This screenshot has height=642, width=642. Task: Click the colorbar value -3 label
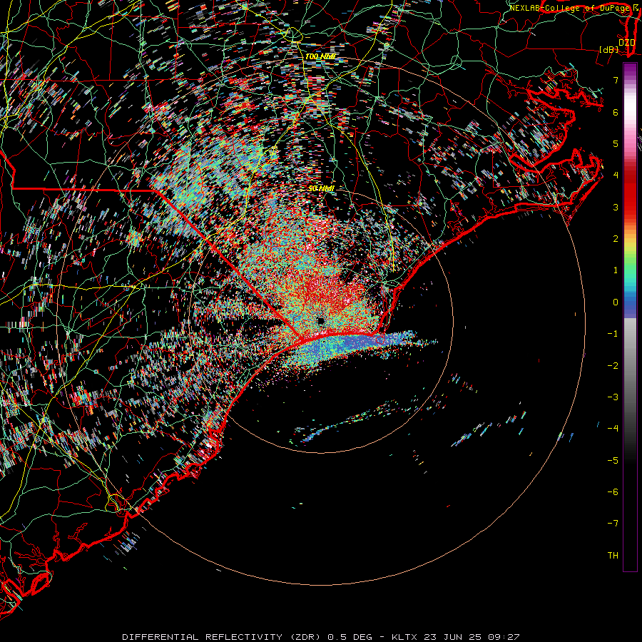(613, 397)
